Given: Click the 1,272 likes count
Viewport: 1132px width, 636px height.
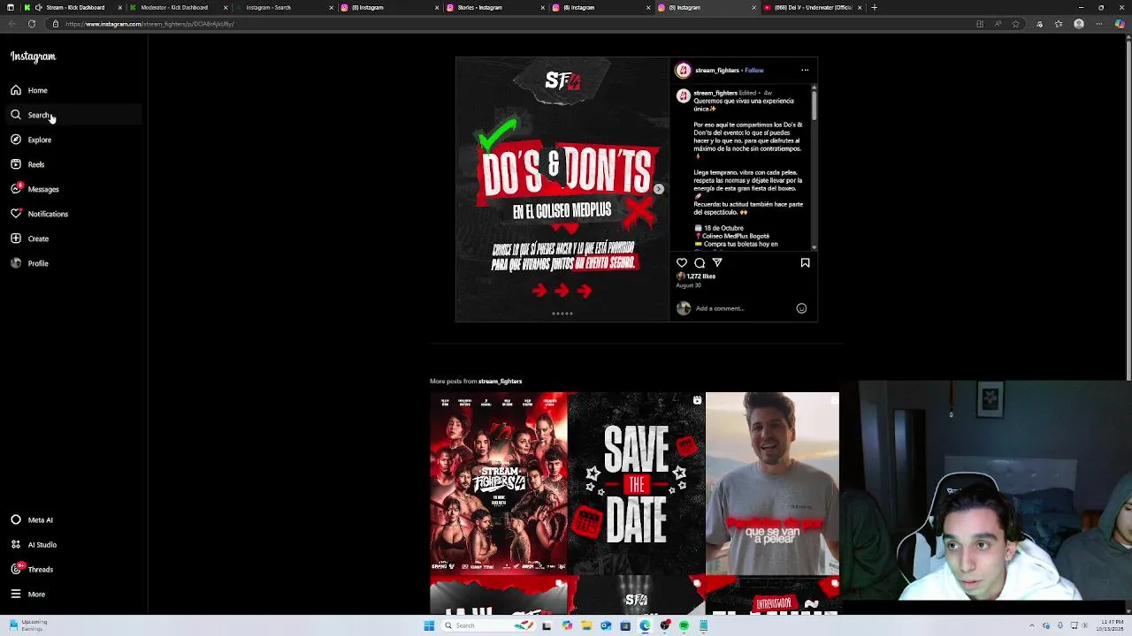Looking at the screenshot, I should 701,276.
